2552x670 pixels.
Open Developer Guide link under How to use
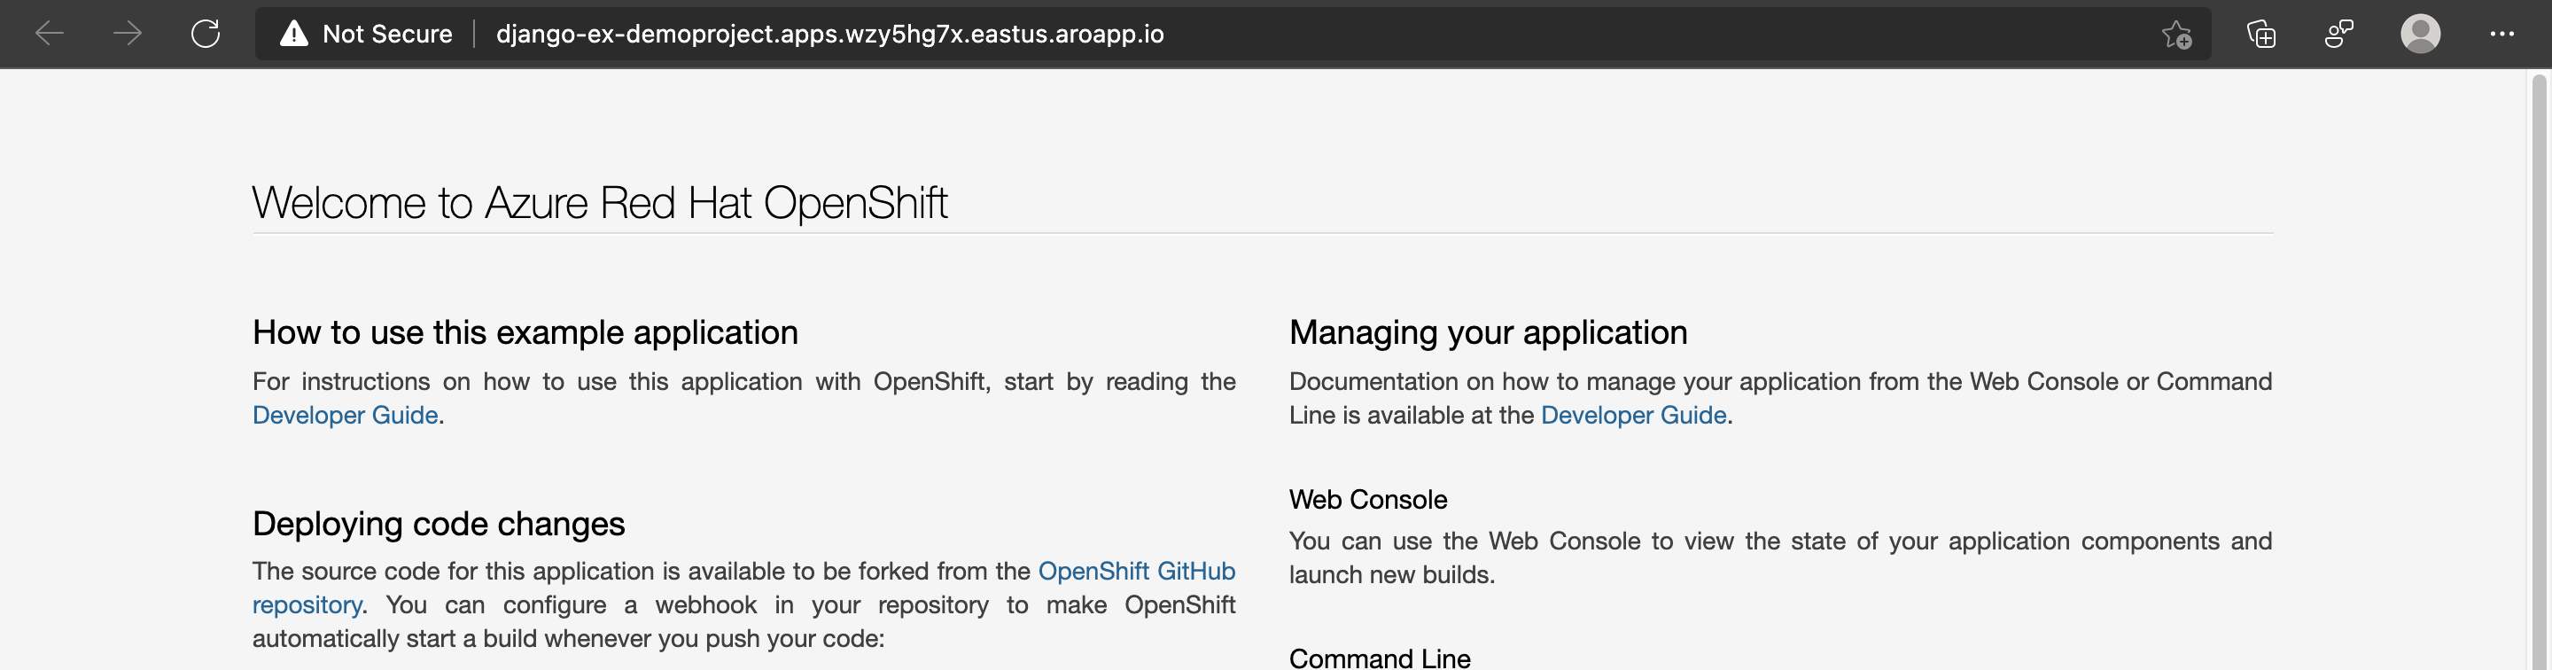tap(345, 416)
